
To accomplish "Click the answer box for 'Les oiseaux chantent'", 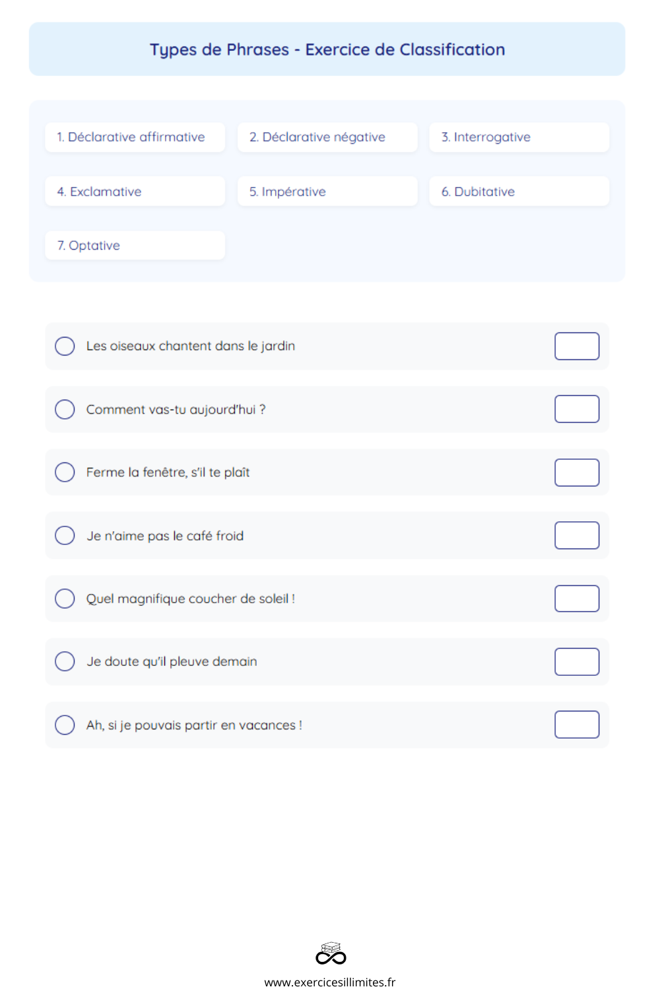I will click(577, 346).
